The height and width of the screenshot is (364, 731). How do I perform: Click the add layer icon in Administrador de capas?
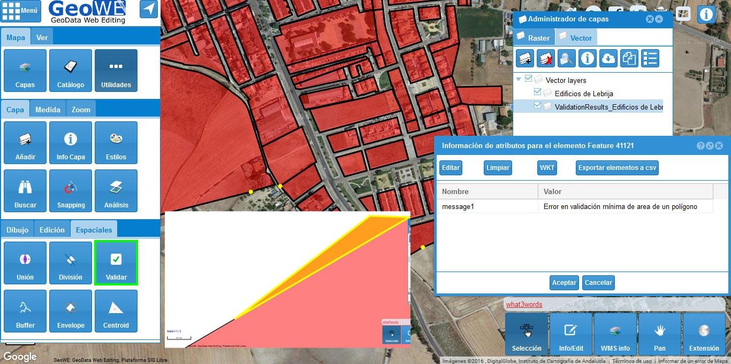(524, 58)
